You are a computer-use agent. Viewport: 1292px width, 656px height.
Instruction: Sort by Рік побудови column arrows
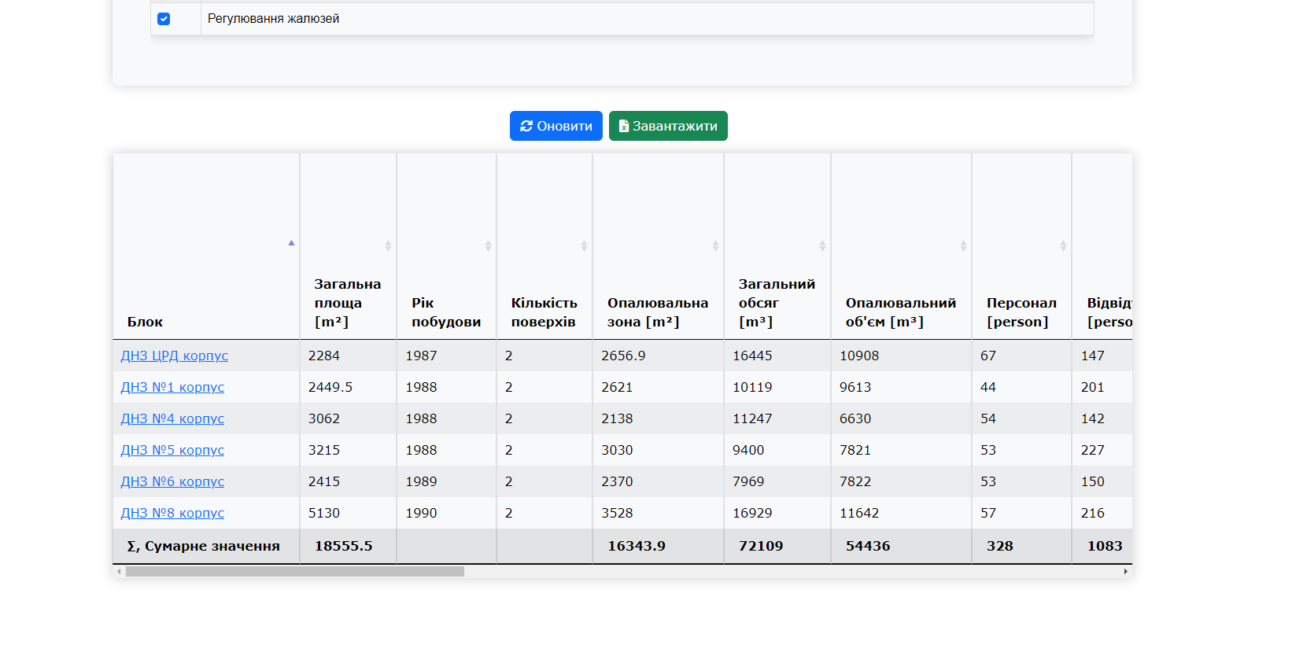tap(488, 246)
